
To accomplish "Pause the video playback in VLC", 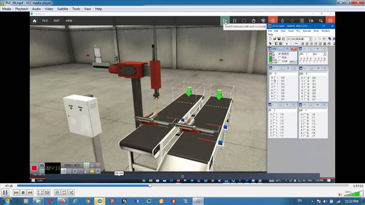I will point(5,192).
